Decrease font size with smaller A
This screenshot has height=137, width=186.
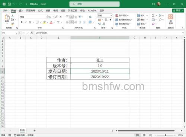pos(61,17)
